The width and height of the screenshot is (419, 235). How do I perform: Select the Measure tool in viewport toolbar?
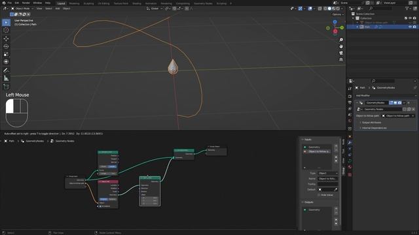click(6, 78)
